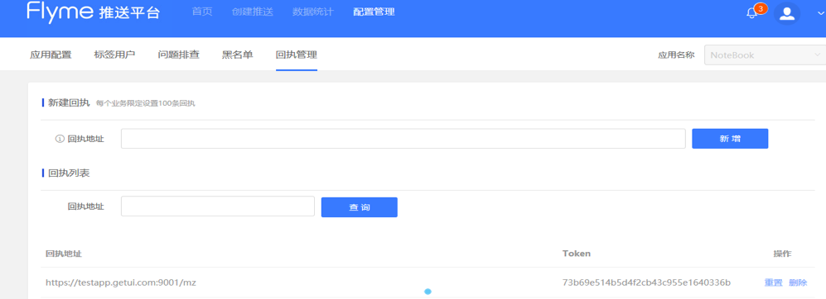Open the 应用名称 NoteBook dropdown
The height and width of the screenshot is (299, 826).
[x=765, y=55]
